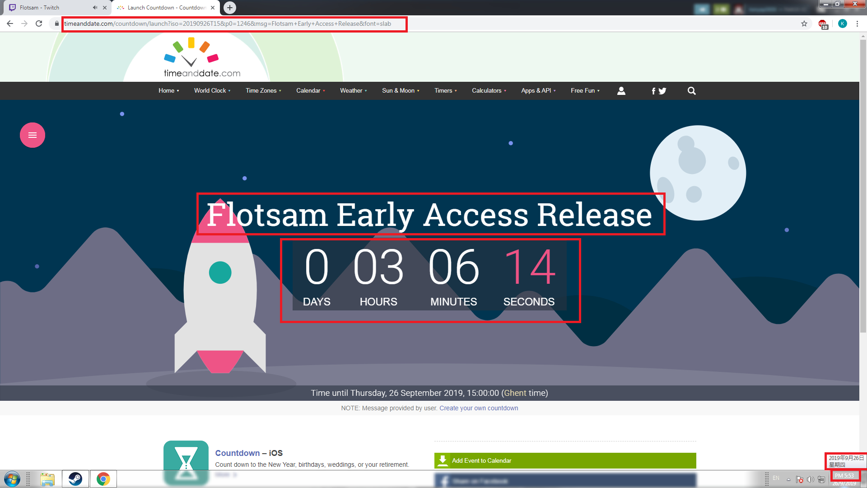Expand the Apps & API menu
Image resolution: width=867 pixels, height=488 pixels.
coord(538,91)
